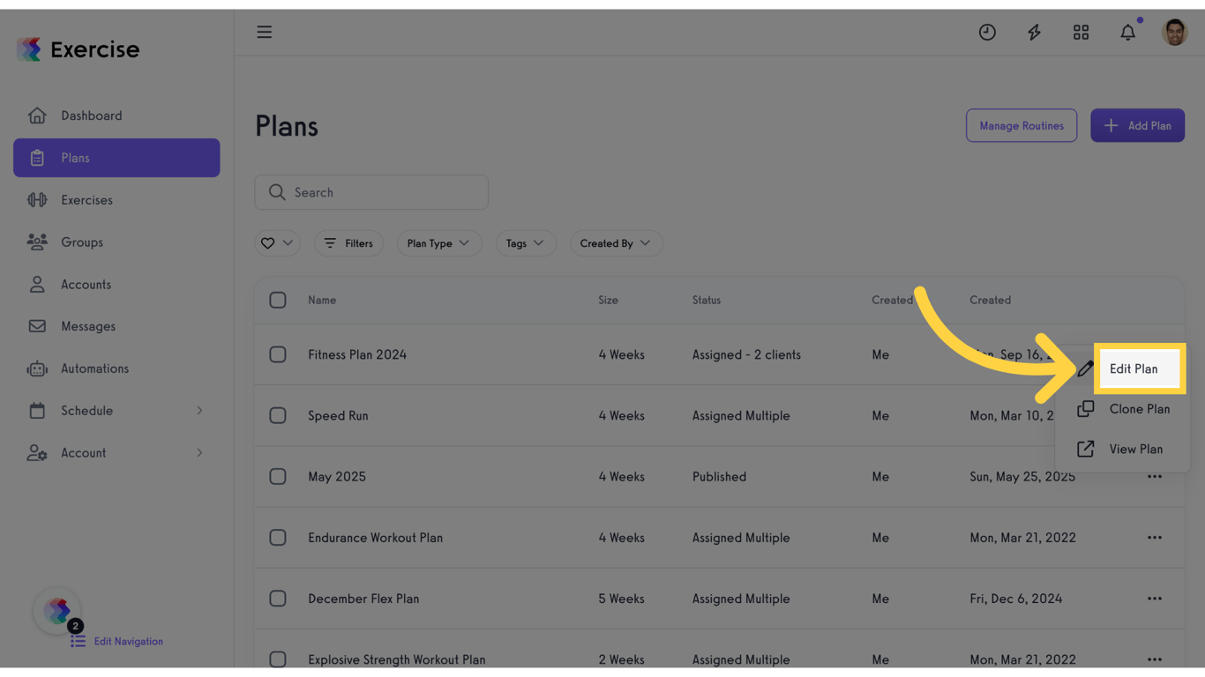This screenshot has height=677, width=1205.
Task: Click the search magnifier icon
Action: click(x=277, y=191)
